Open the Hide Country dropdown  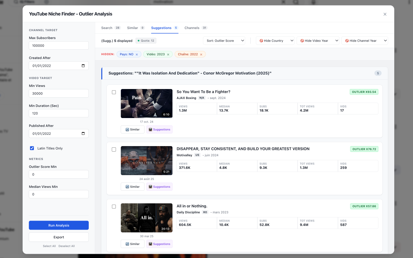point(275,41)
